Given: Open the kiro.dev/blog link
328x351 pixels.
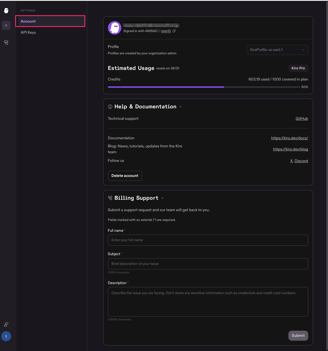Looking at the screenshot, I should click(291, 149).
